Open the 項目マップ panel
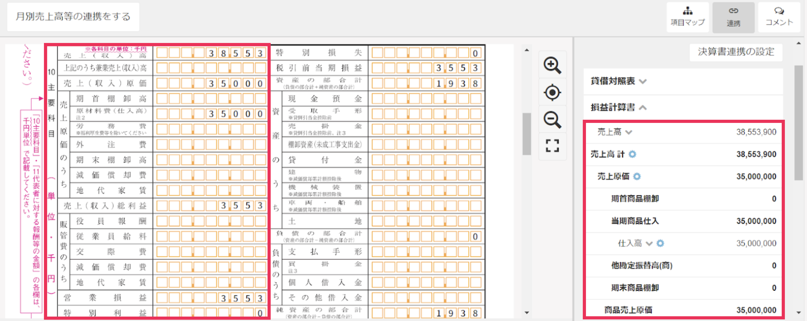Viewport: 807px width, 321px height. coord(687,17)
